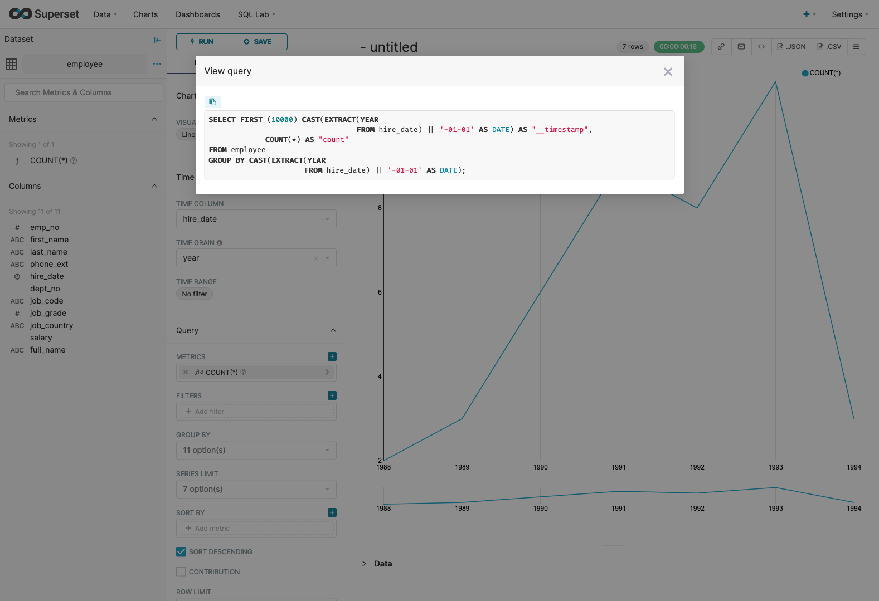Open the Settings menu

pos(850,14)
